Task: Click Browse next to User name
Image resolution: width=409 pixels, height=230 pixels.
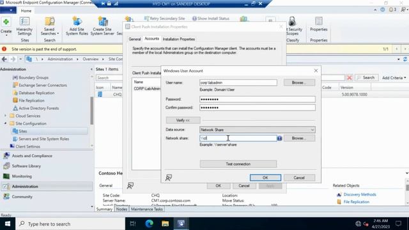Action: (299, 82)
